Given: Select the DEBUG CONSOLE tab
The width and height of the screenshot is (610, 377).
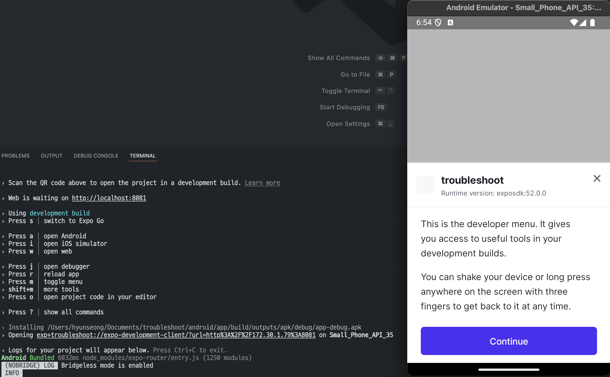Looking at the screenshot, I should click(96, 156).
